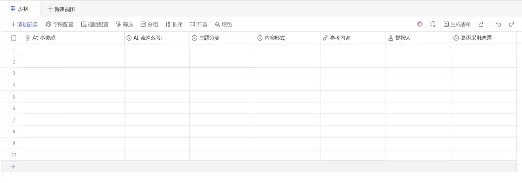Image resolution: width=522 pixels, height=183 pixels.
Task: Select row number 6
Action: point(14,108)
